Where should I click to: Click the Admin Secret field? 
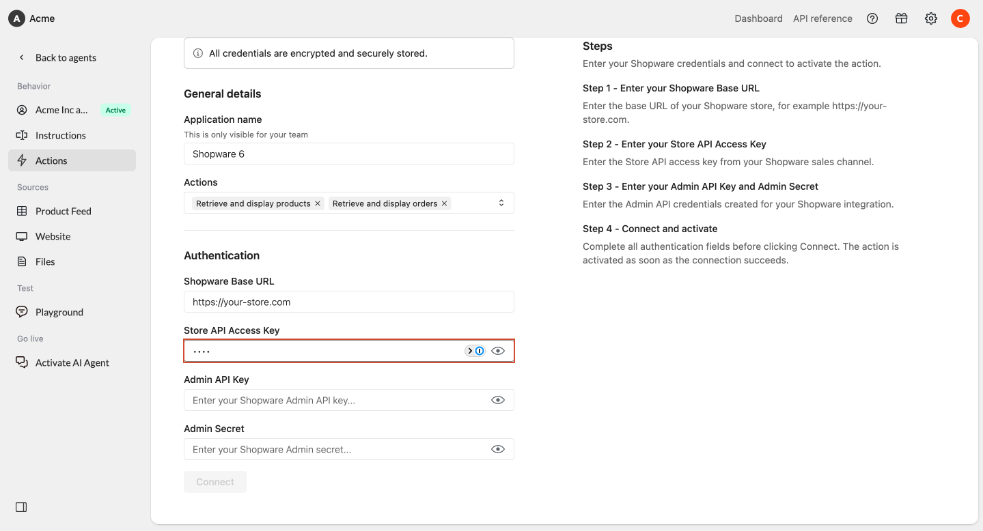[x=349, y=449]
